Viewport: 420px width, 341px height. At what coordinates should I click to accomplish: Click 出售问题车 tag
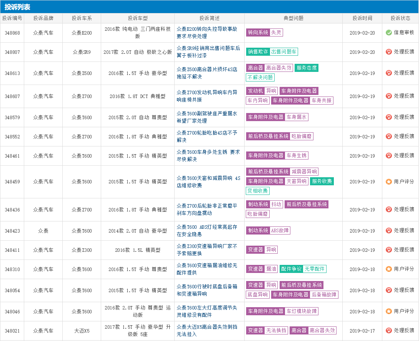coord(284,52)
